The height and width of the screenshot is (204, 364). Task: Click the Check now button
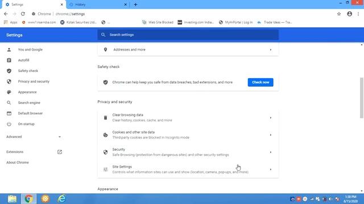pos(260,82)
